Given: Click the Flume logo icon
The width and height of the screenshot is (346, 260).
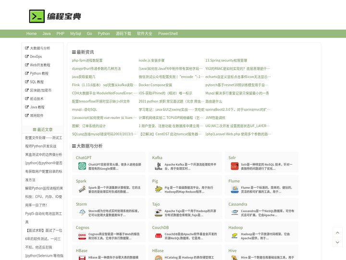Looking at the screenshot, I should coord(235,189).
